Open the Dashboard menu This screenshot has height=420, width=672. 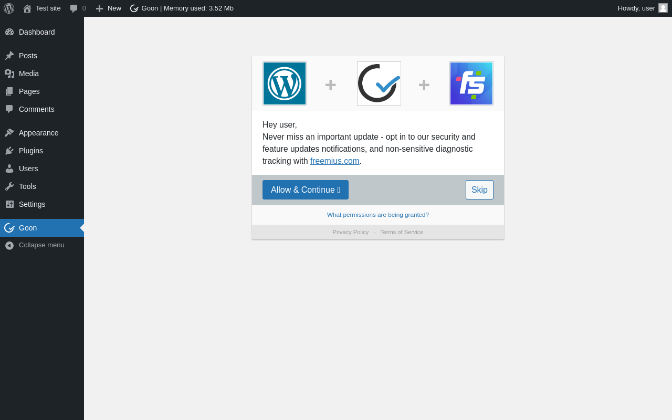pyautogui.click(x=42, y=32)
